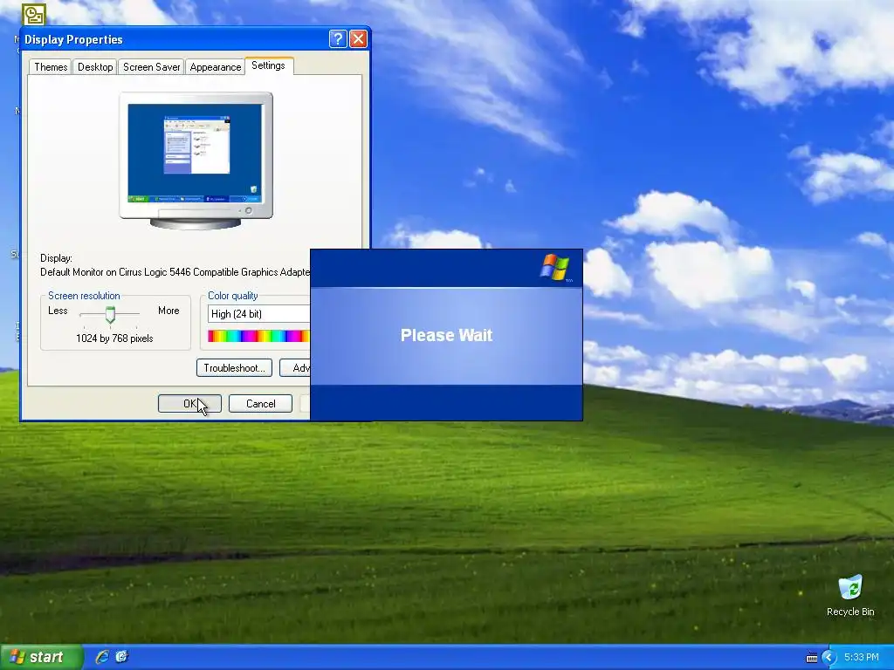Click the icon above Display Properties title
Viewport: 894px width, 670px height.
click(34, 14)
